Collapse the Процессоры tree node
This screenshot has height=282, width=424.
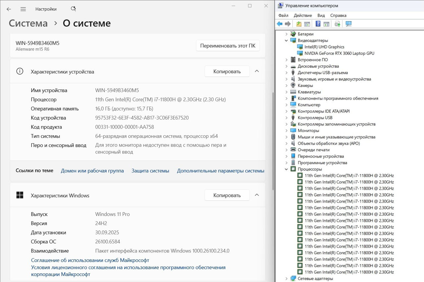(x=287, y=169)
